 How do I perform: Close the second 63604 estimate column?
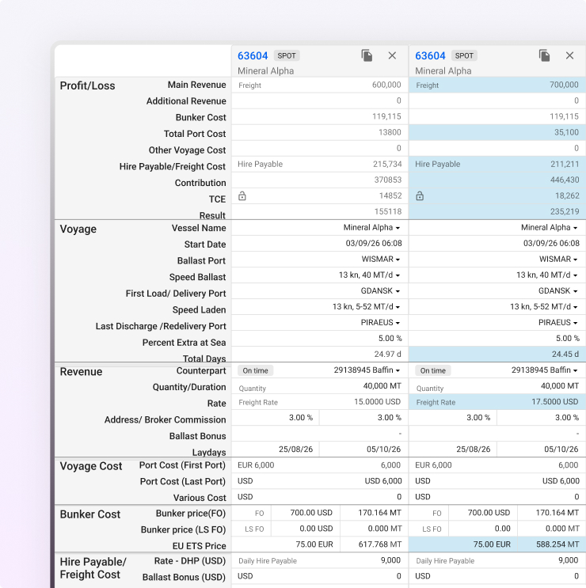(569, 55)
